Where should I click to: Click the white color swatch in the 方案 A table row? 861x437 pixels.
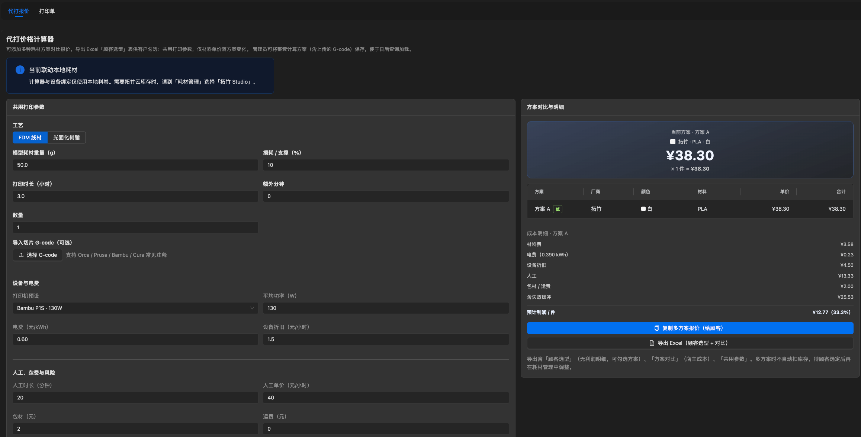click(x=643, y=209)
